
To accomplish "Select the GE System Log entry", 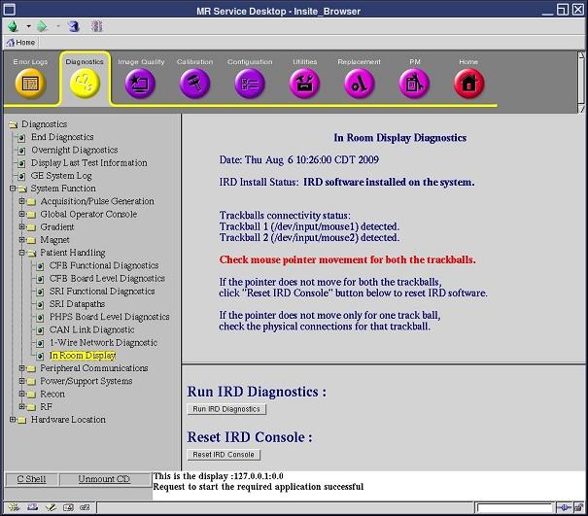I will tap(61, 176).
